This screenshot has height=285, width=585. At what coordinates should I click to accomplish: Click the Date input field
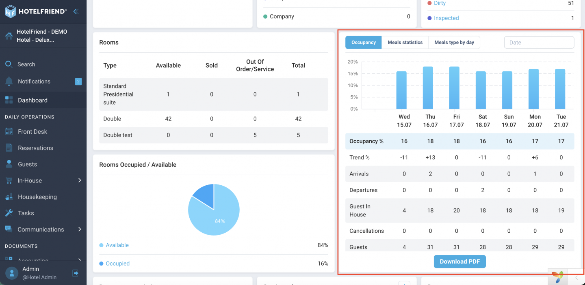(539, 43)
